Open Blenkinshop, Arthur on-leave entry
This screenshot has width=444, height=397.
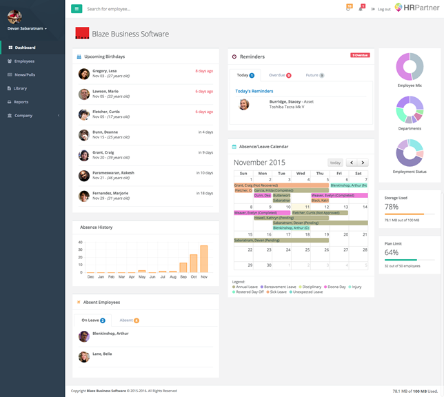coord(145,336)
